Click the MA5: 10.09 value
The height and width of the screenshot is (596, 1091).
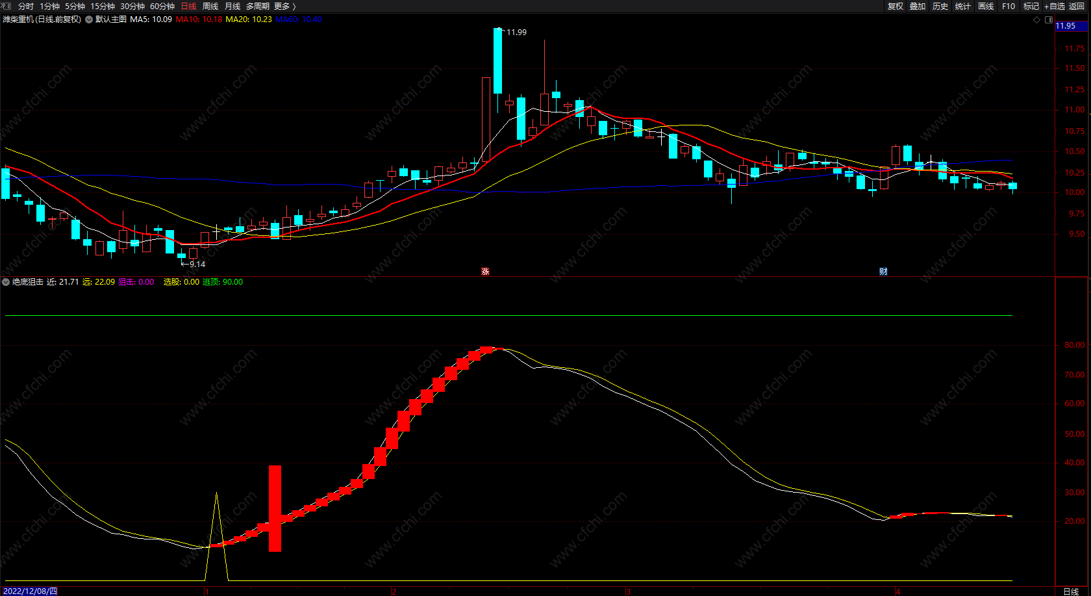151,19
